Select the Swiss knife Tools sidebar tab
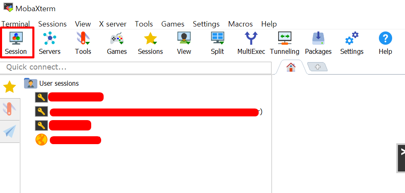This screenshot has height=193, width=405. pyautogui.click(x=10, y=109)
